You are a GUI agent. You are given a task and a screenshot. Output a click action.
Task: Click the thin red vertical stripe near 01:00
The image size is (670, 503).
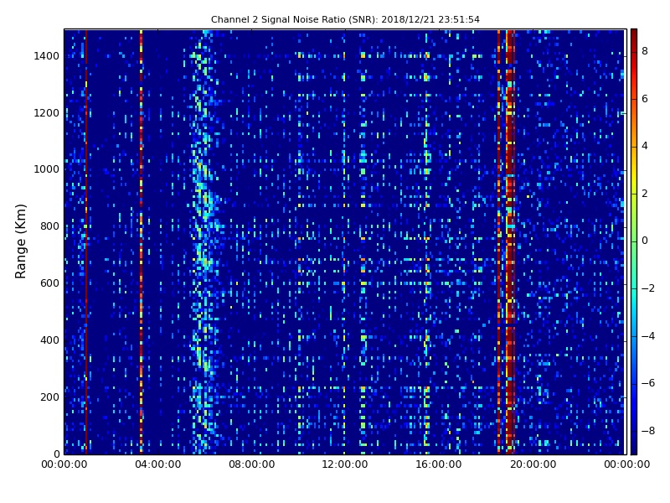(x=86, y=241)
